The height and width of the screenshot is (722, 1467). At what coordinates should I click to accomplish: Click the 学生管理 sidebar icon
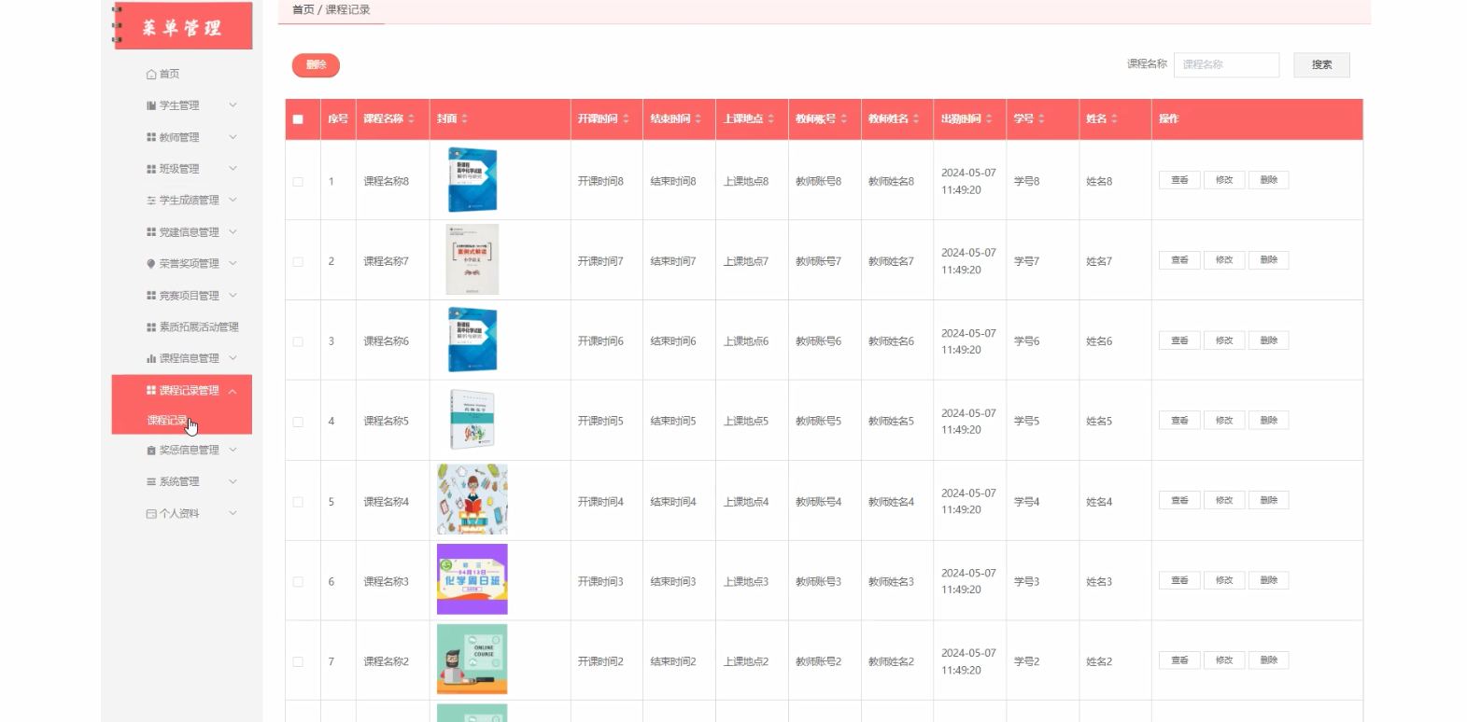[151, 106]
